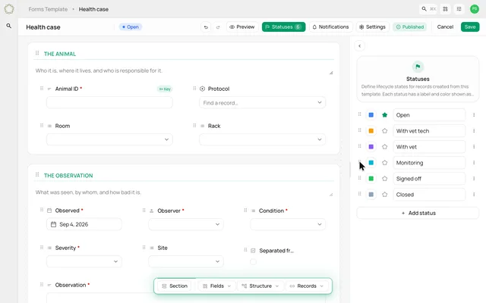Click drag handle beside Rack field
Viewport: 486px width, 303px height.
point(194,125)
